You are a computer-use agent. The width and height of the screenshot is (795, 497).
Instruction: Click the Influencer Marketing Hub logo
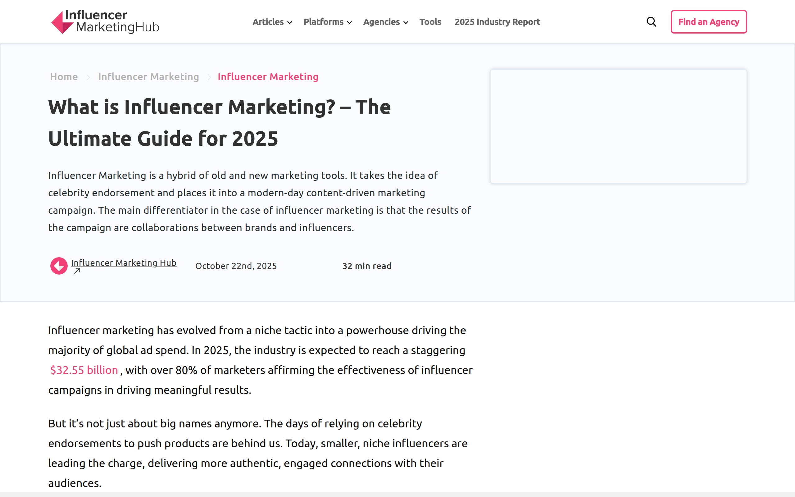coord(104,22)
